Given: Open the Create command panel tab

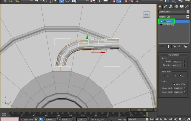Looking at the screenshot, I should (x=160, y=7).
